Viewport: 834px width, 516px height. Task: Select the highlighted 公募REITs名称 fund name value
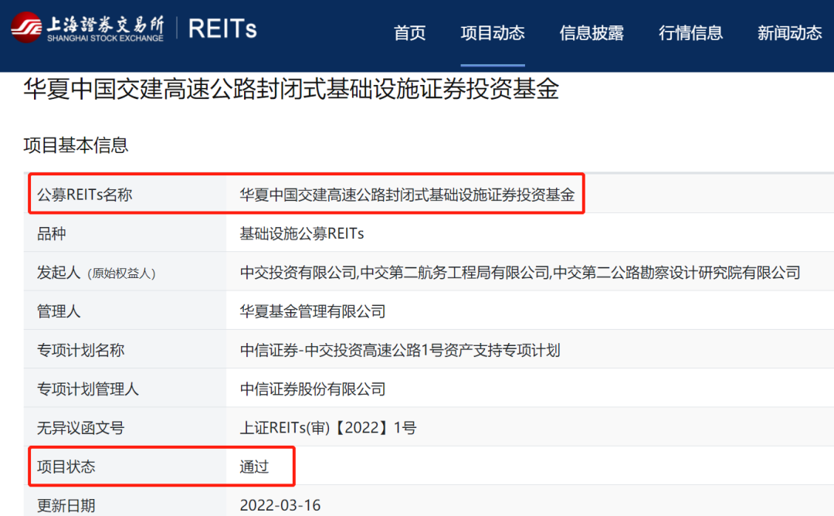coord(407,195)
